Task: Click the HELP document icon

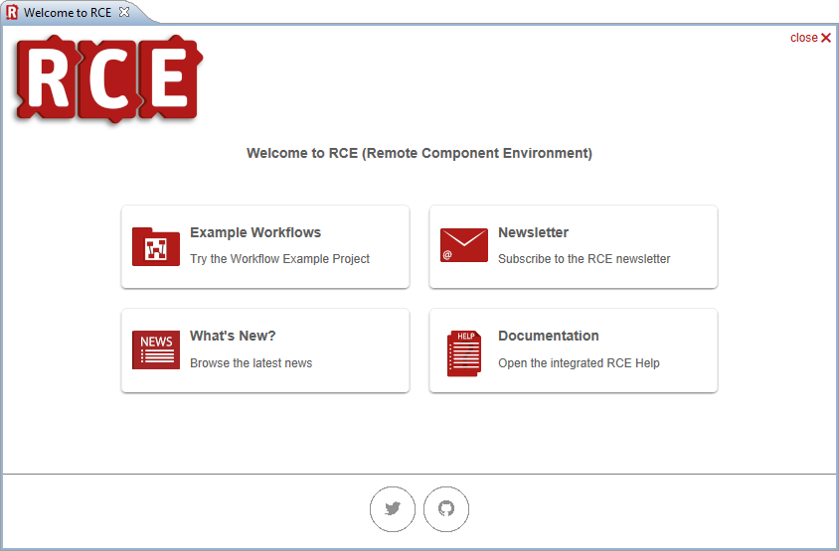Action: [x=464, y=353]
